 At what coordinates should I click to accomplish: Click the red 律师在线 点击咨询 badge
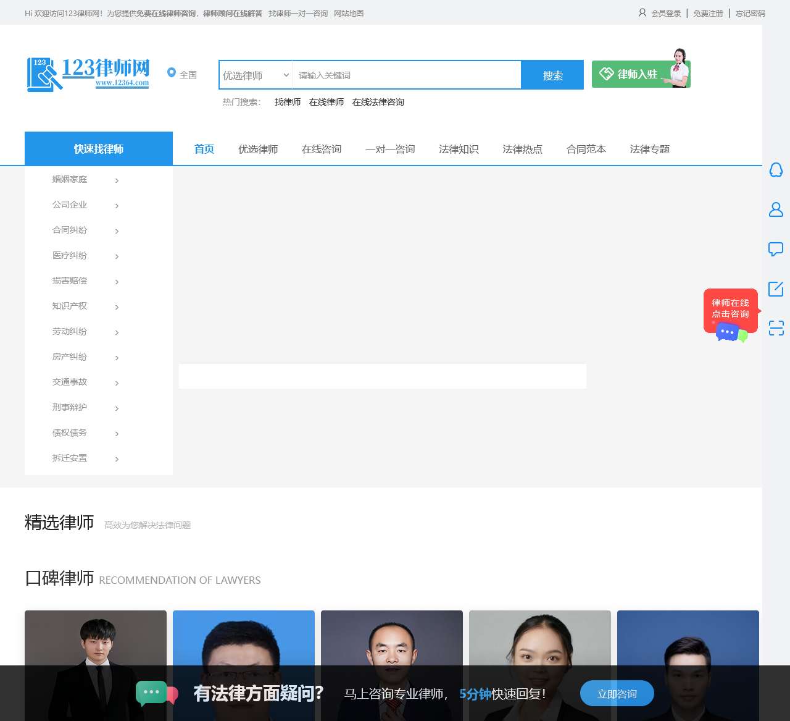click(x=730, y=310)
